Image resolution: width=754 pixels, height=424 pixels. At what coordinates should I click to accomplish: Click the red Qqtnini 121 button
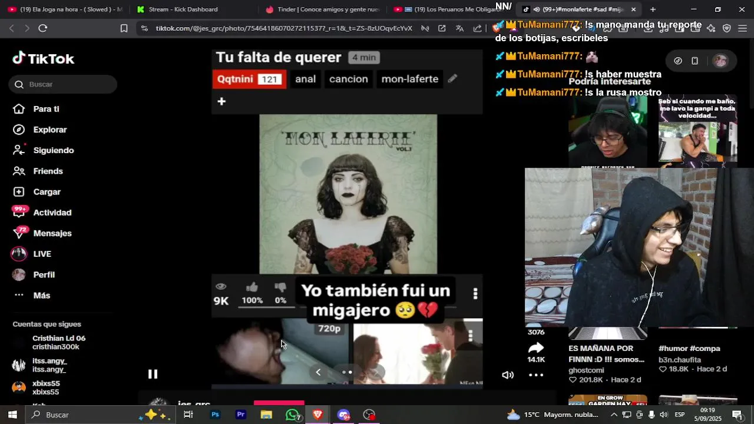tap(249, 79)
